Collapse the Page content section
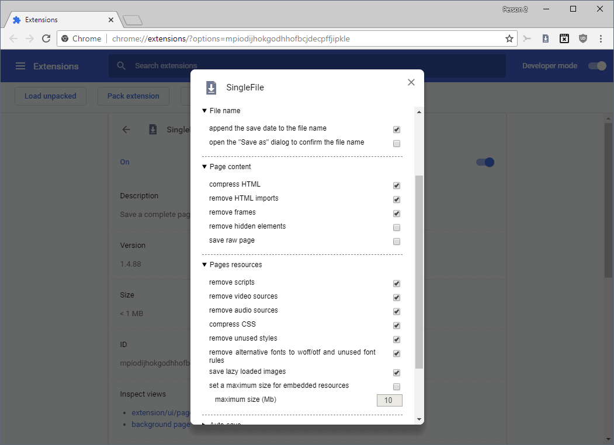 click(226, 167)
